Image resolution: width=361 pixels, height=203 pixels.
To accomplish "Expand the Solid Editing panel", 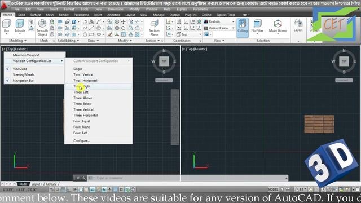I will coord(68,41).
